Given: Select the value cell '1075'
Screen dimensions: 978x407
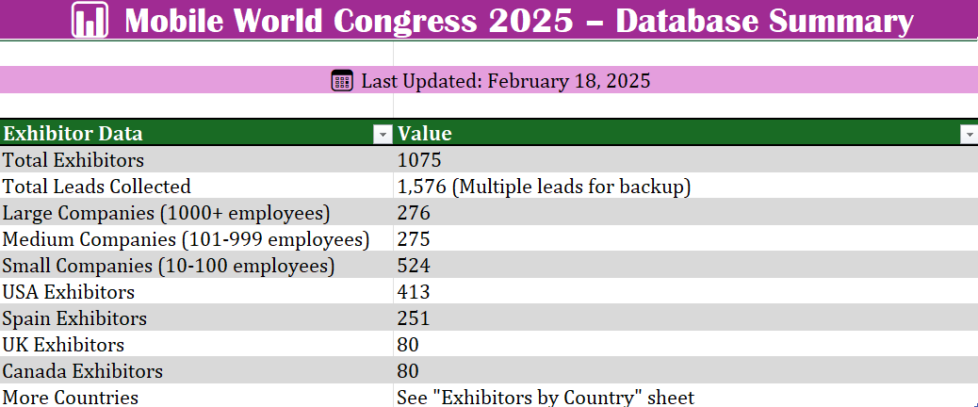Looking at the screenshot, I should 686,159.
